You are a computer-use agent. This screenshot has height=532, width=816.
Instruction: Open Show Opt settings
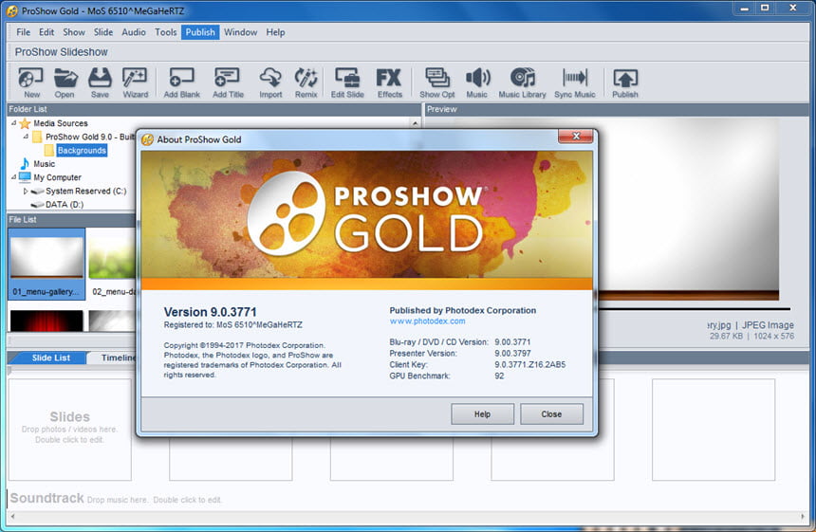pos(437,83)
